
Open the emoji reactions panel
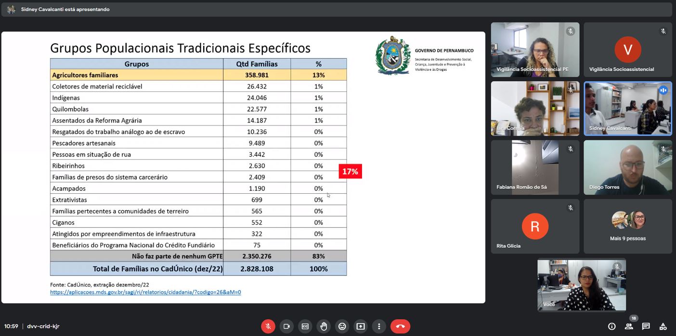[x=342, y=326]
